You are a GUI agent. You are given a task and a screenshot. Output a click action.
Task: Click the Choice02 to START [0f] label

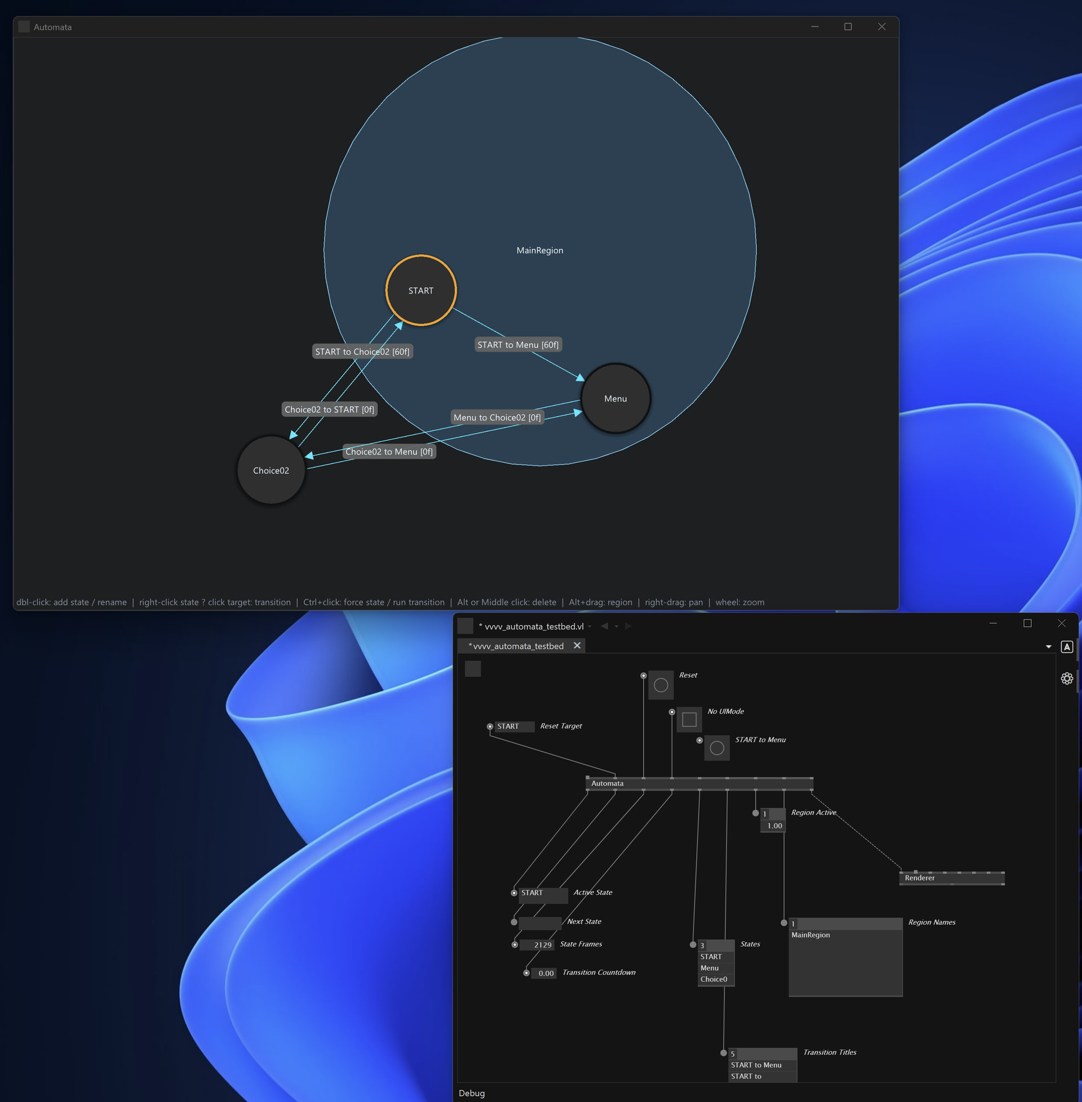click(x=329, y=409)
